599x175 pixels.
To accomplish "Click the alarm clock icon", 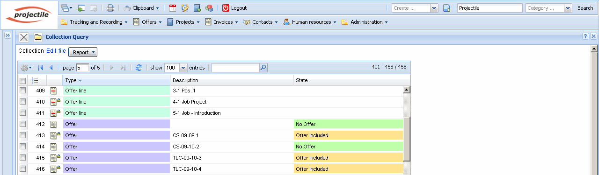I will pos(185,8).
